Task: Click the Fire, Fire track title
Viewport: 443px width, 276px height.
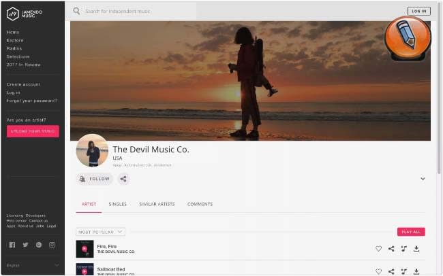Action: 107,246
